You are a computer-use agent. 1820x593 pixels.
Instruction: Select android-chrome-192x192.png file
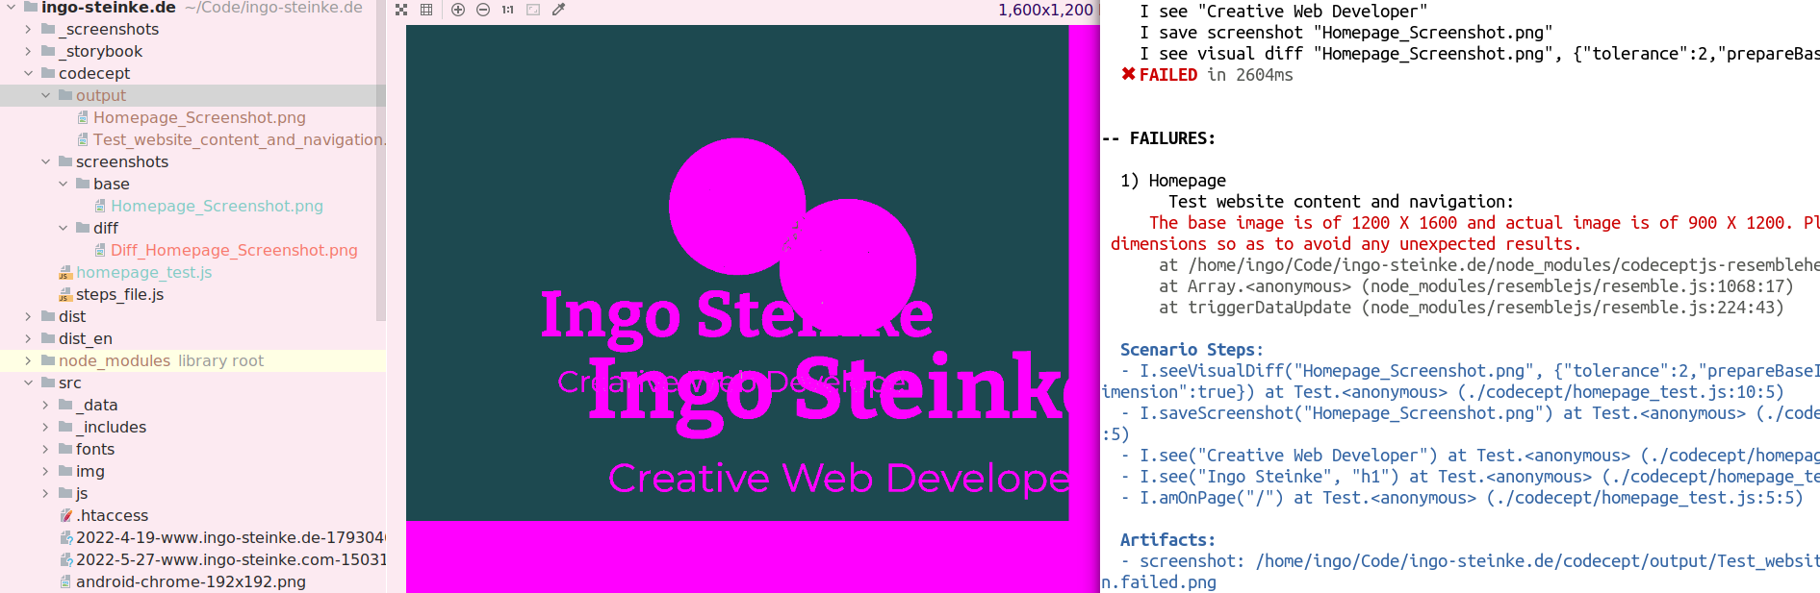[x=191, y=581]
